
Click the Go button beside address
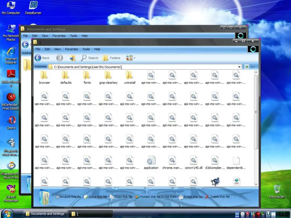tap(250, 67)
